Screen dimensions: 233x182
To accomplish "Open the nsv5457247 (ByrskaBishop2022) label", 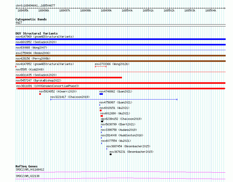I will pos(38,80).
